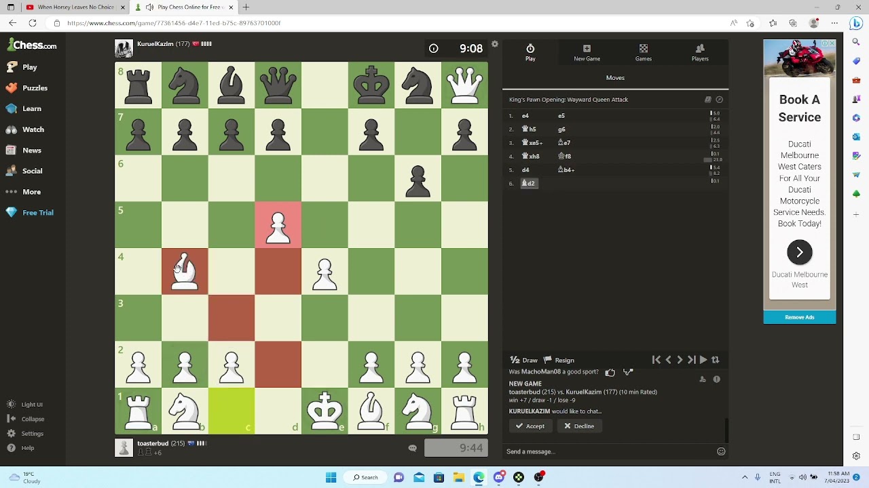This screenshot has width=869, height=488.
Task: Go back in the browser
Action: tap(12, 23)
